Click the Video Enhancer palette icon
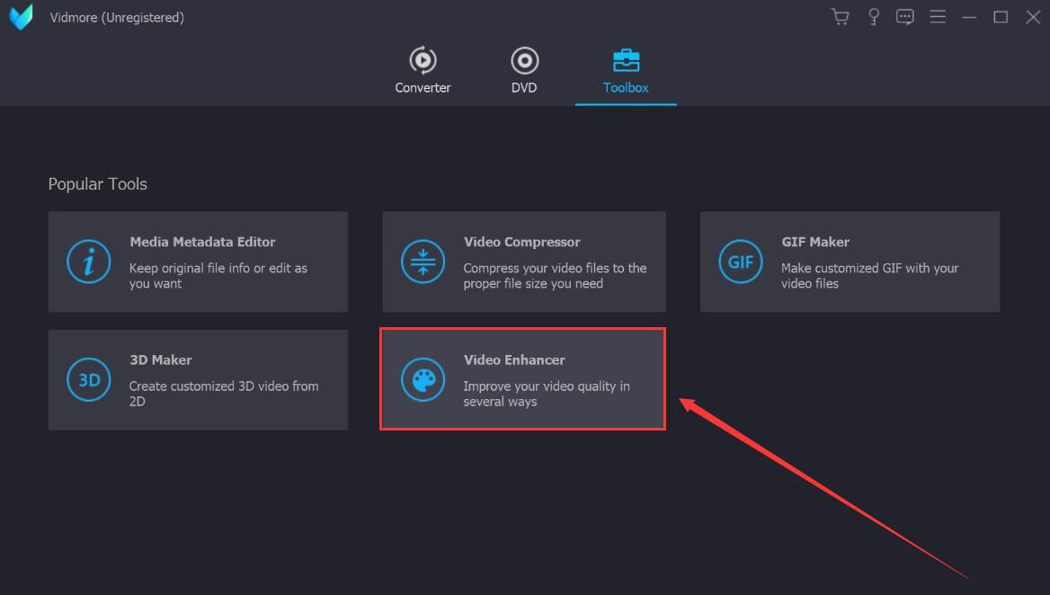1050x595 pixels. [x=423, y=379]
